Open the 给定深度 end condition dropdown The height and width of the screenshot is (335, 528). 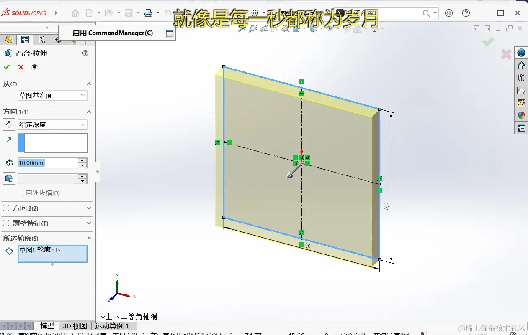(52, 124)
